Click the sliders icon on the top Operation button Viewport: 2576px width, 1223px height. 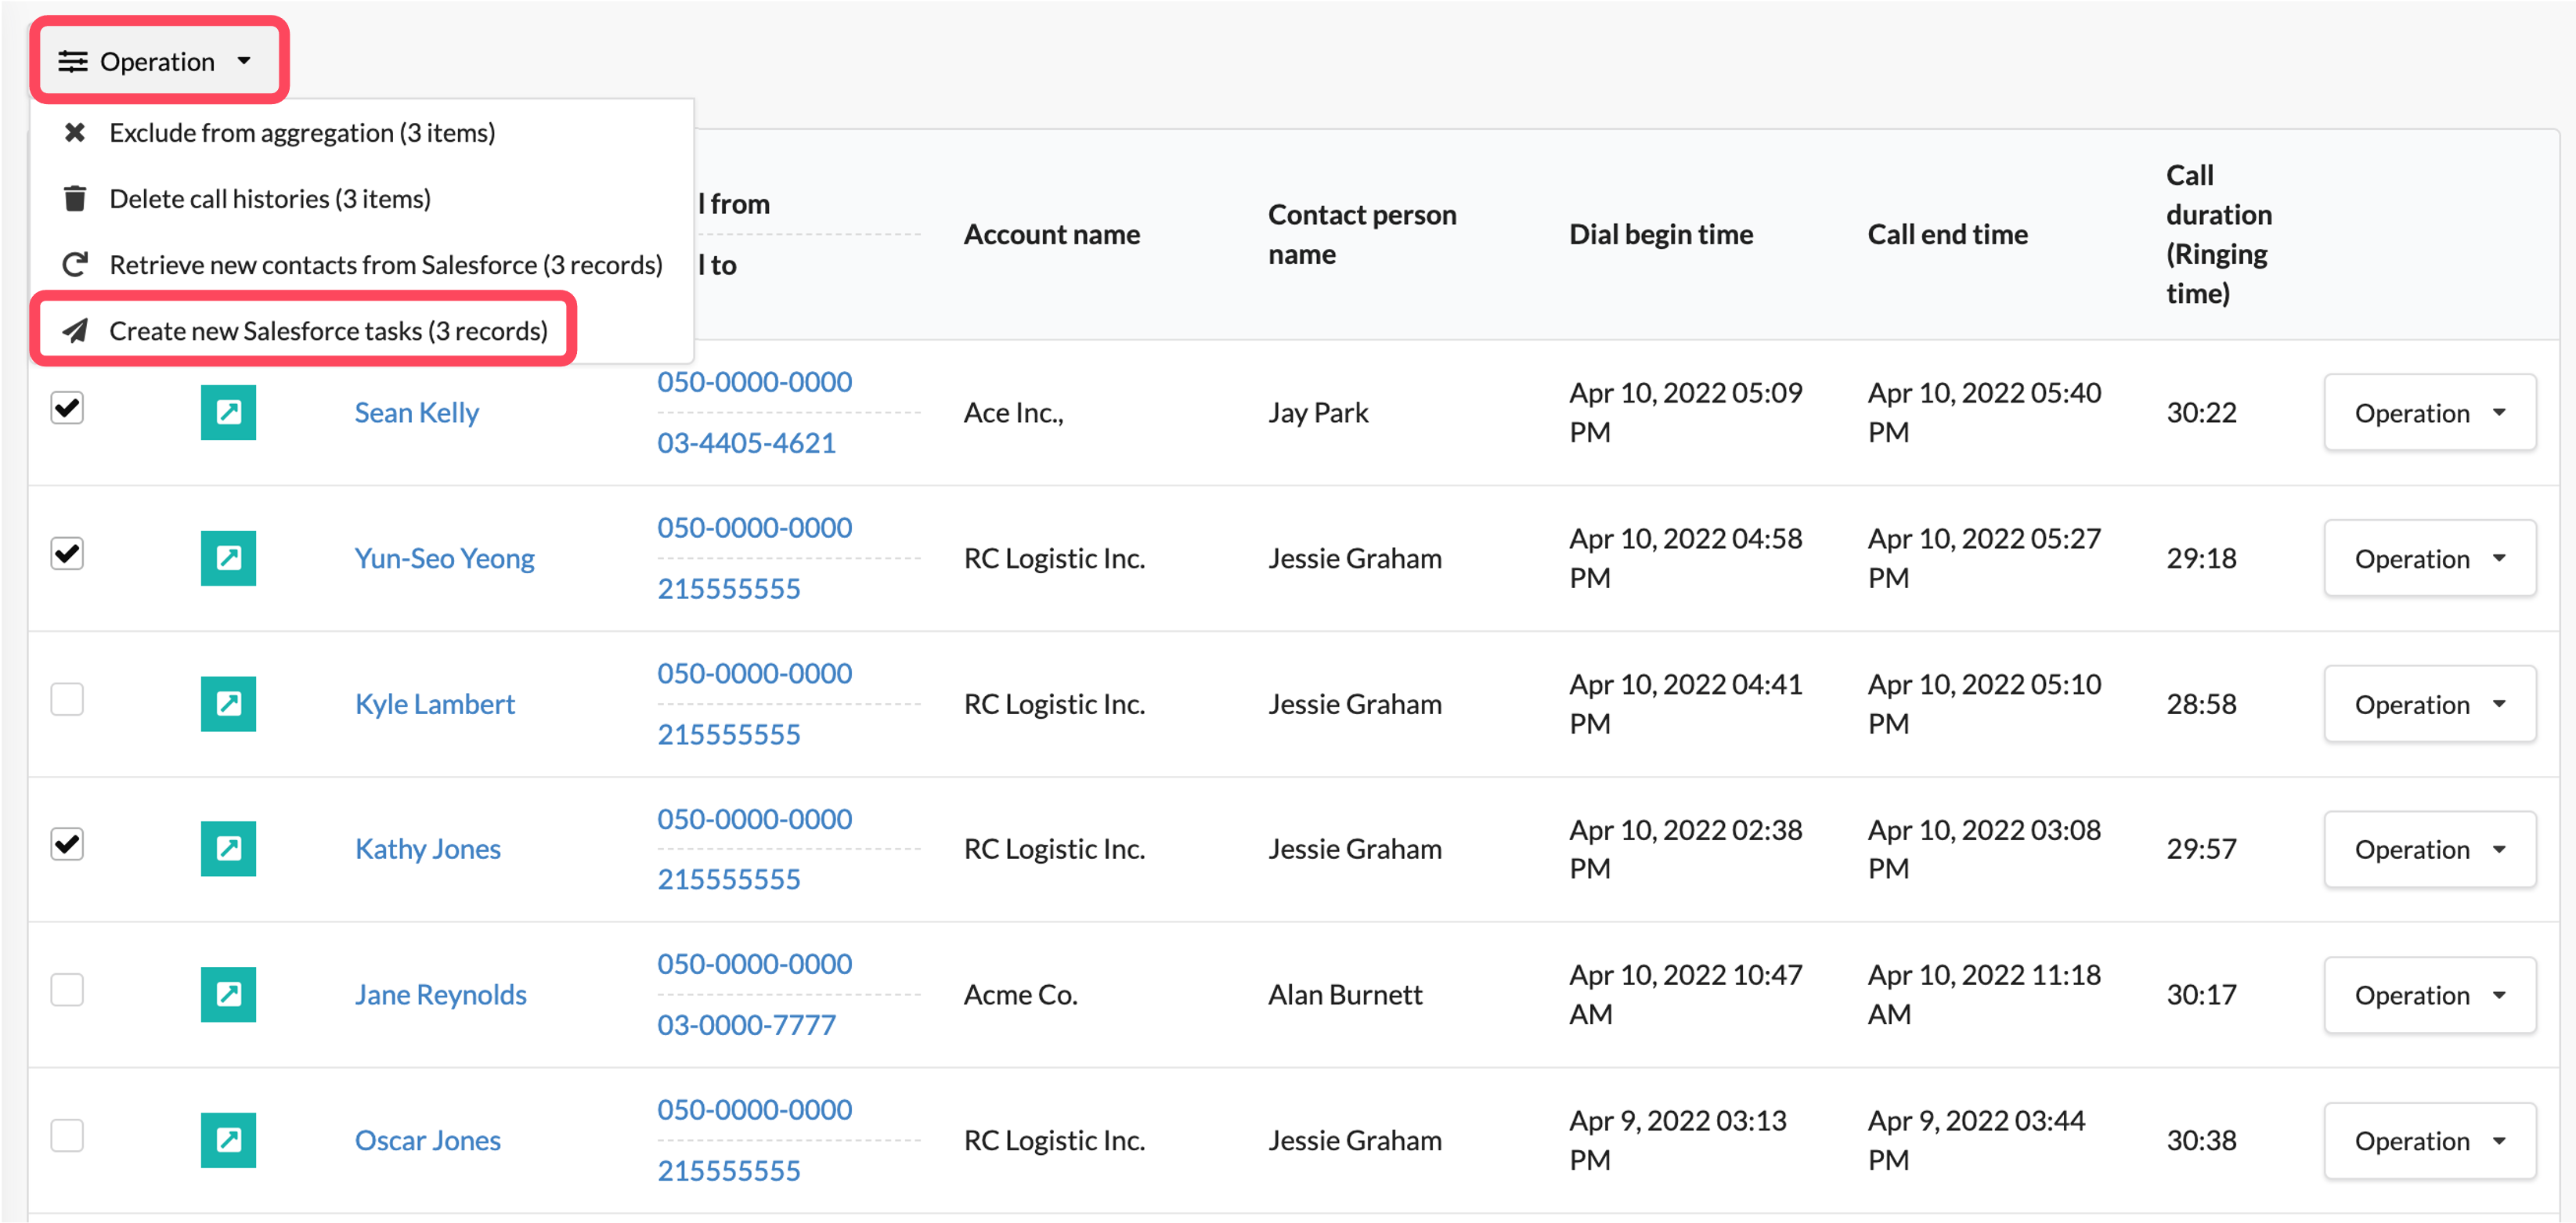coord(73,62)
